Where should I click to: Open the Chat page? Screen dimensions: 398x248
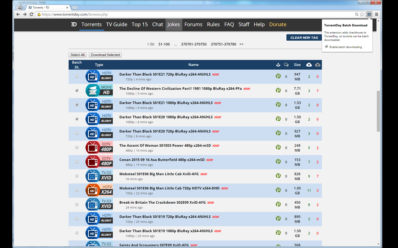[158, 24]
